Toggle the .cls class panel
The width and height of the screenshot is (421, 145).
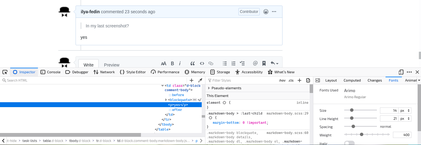point(291,80)
